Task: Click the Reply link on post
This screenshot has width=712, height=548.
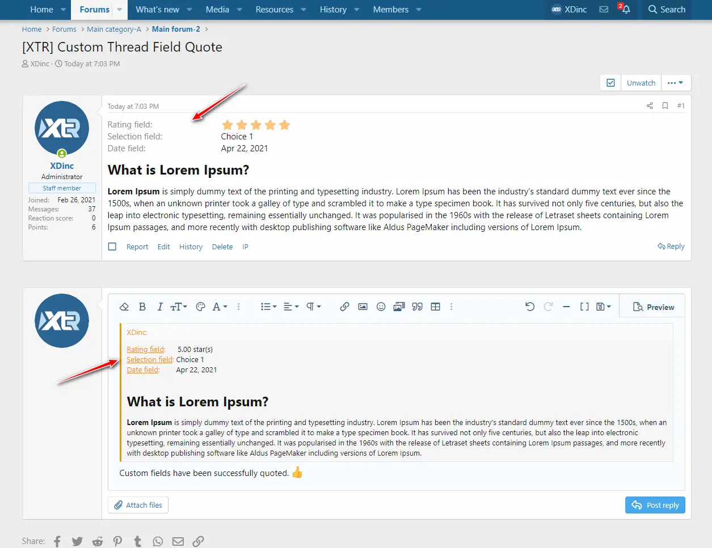Action: 671,247
